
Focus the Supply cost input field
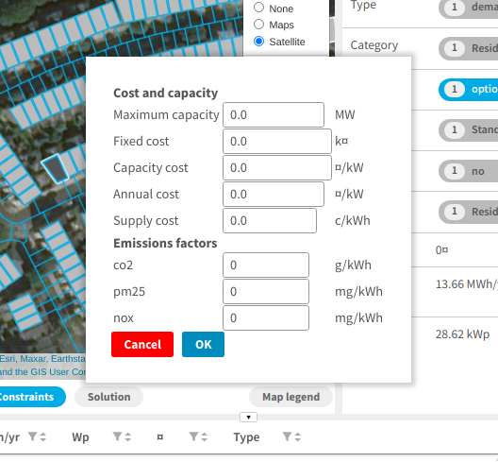[x=270, y=221]
